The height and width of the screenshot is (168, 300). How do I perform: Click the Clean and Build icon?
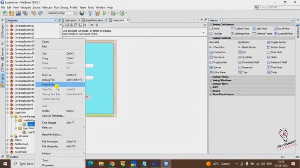coord(97,13)
